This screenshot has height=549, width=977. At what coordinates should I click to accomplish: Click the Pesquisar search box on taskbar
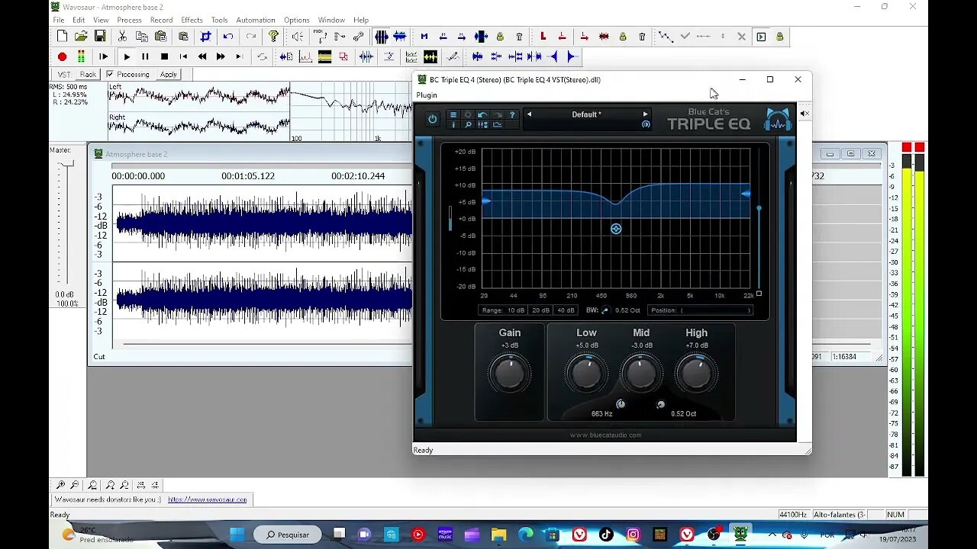click(x=287, y=535)
